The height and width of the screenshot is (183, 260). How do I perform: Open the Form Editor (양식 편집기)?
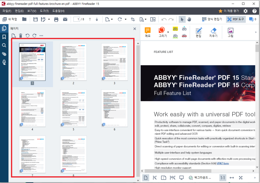tap(212, 19)
